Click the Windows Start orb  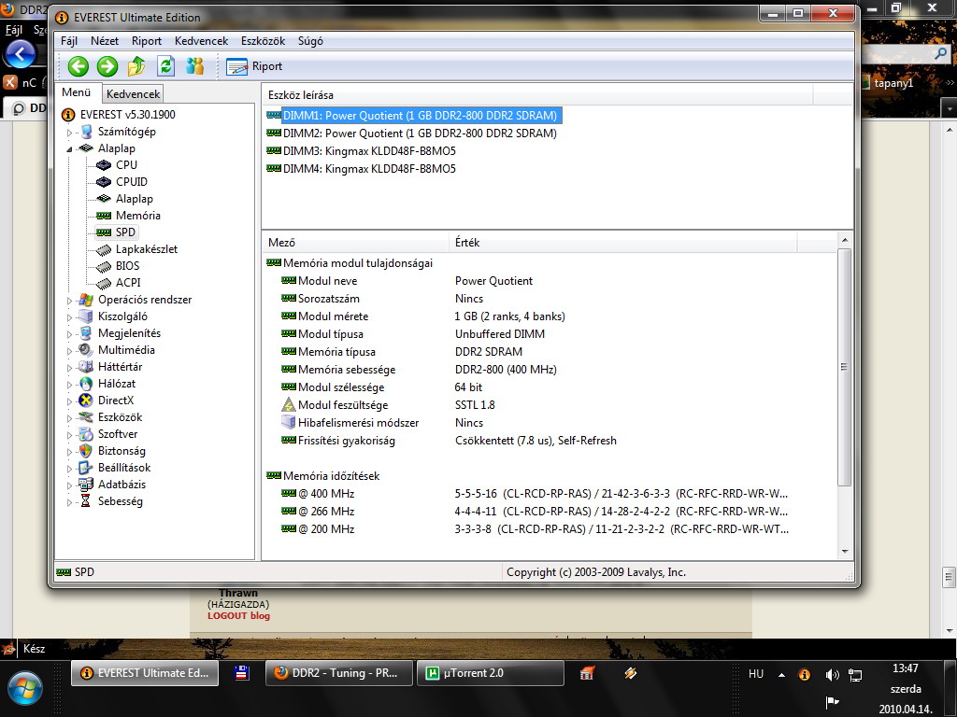tap(25, 689)
